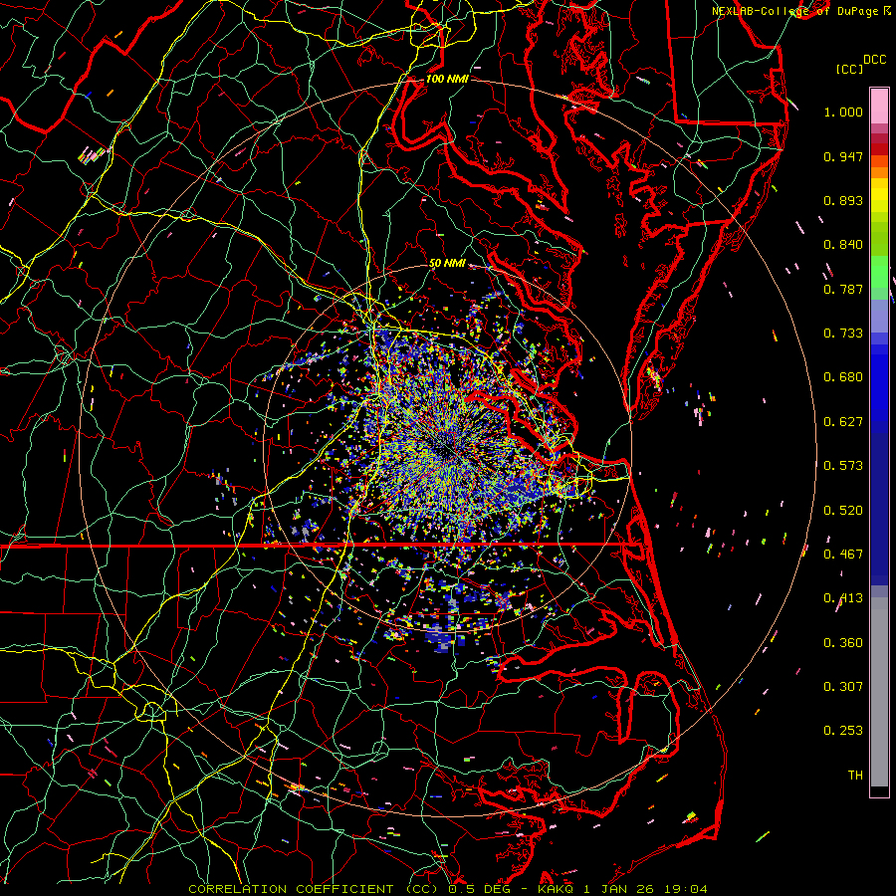The height and width of the screenshot is (896, 896).
Task: Click the KAKQ radar site identifier
Action: tap(558, 889)
